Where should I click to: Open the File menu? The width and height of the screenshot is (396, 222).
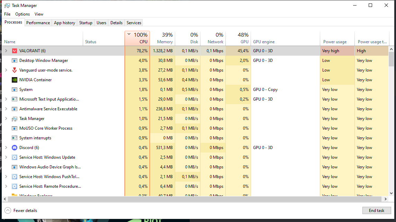7,14
